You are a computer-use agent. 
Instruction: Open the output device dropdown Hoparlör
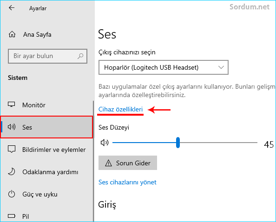click(x=164, y=67)
